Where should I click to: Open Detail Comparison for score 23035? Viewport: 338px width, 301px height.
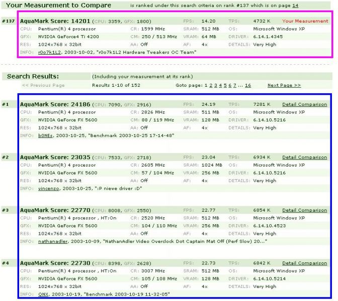coord(305,158)
